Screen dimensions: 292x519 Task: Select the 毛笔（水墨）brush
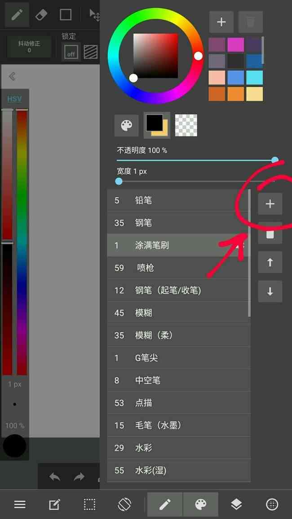click(178, 425)
